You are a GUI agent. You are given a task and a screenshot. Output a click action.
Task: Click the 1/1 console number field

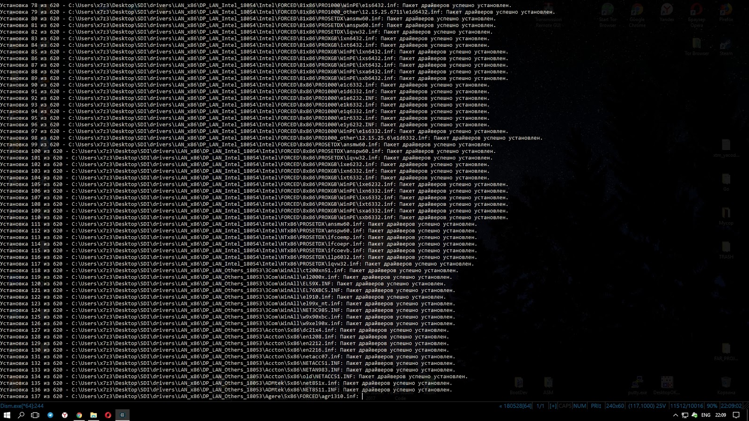coord(540,406)
